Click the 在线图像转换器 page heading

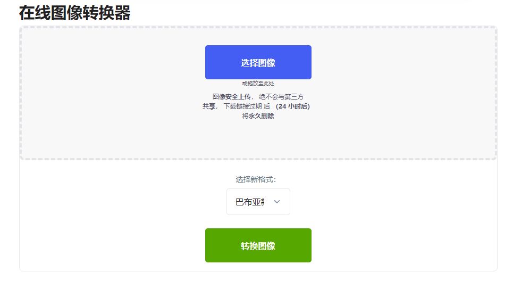(74, 13)
